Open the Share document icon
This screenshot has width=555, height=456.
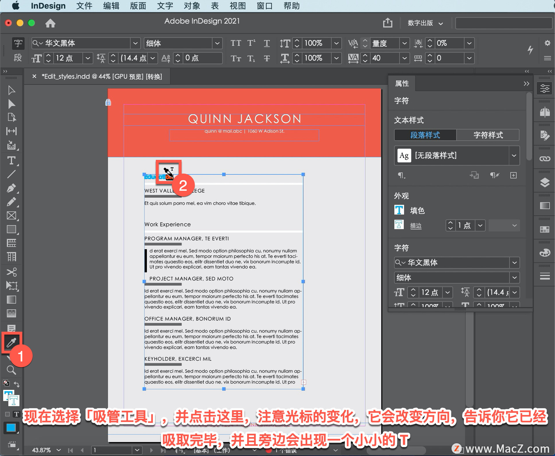click(x=388, y=23)
